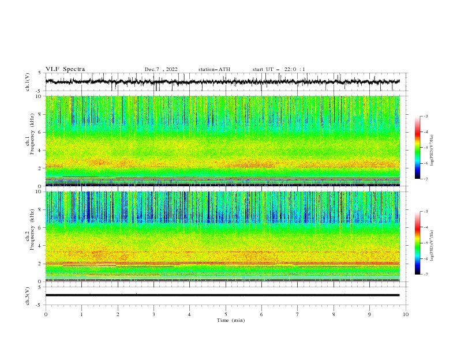Select the 'ch.1(V)' axis label
457x353 pixels.
pyautogui.click(x=28, y=82)
